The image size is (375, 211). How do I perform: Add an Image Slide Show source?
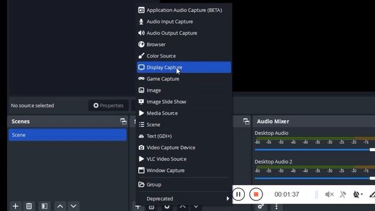[x=183, y=101]
